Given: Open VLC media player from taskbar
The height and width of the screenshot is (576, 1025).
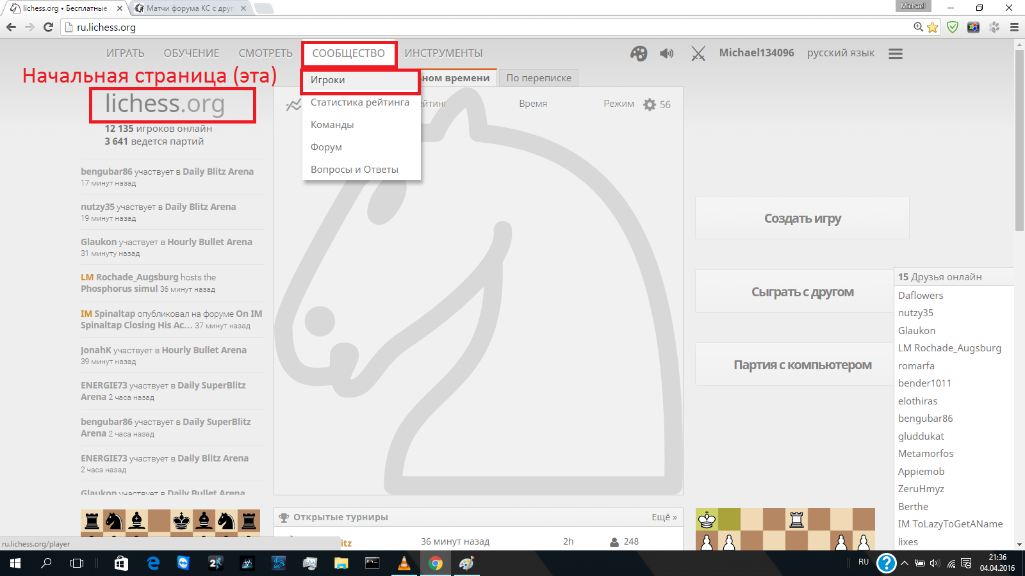Looking at the screenshot, I should pyautogui.click(x=404, y=563).
